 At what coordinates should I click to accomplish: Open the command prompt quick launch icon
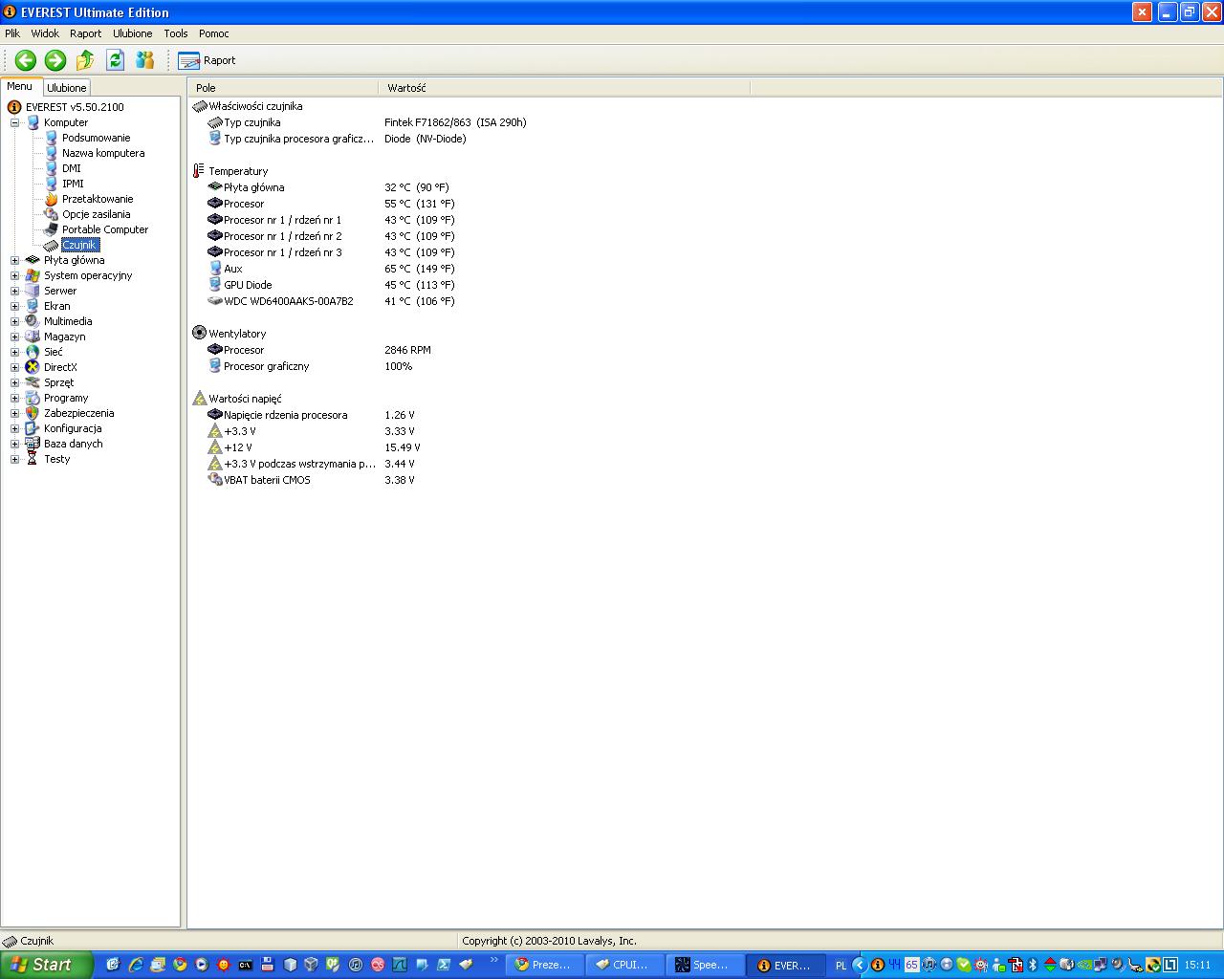pos(246,965)
